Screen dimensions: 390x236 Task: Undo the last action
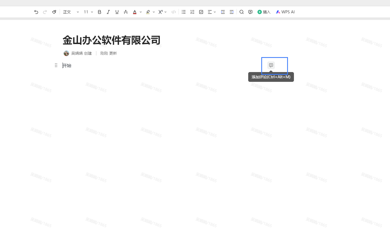pos(36,12)
